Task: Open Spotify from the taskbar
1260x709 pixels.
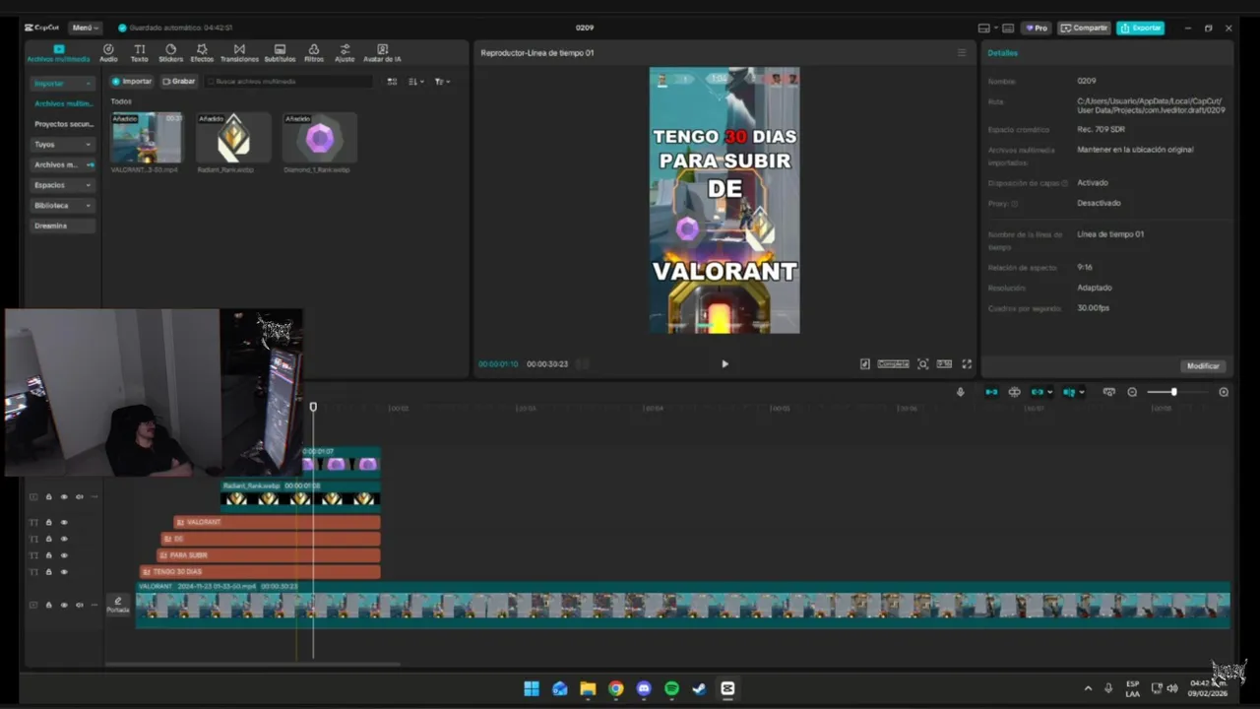Action: (x=671, y=688)
